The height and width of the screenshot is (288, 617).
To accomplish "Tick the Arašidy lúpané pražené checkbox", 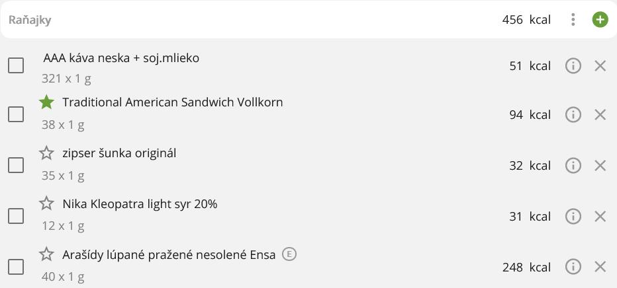I will (16, 267).
